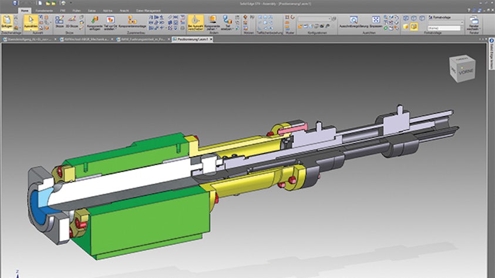The width and height of the screenshot is (495, 278).
Task: Open the vertical Solid Edge side panel tab on the right
Action: pos(491,53)
